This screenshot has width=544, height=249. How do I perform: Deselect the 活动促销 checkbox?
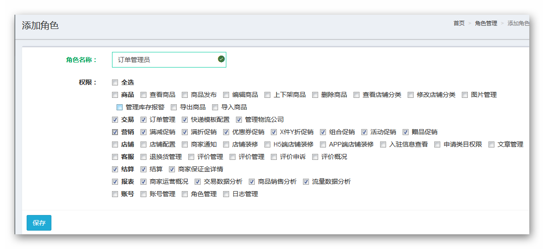364,132
